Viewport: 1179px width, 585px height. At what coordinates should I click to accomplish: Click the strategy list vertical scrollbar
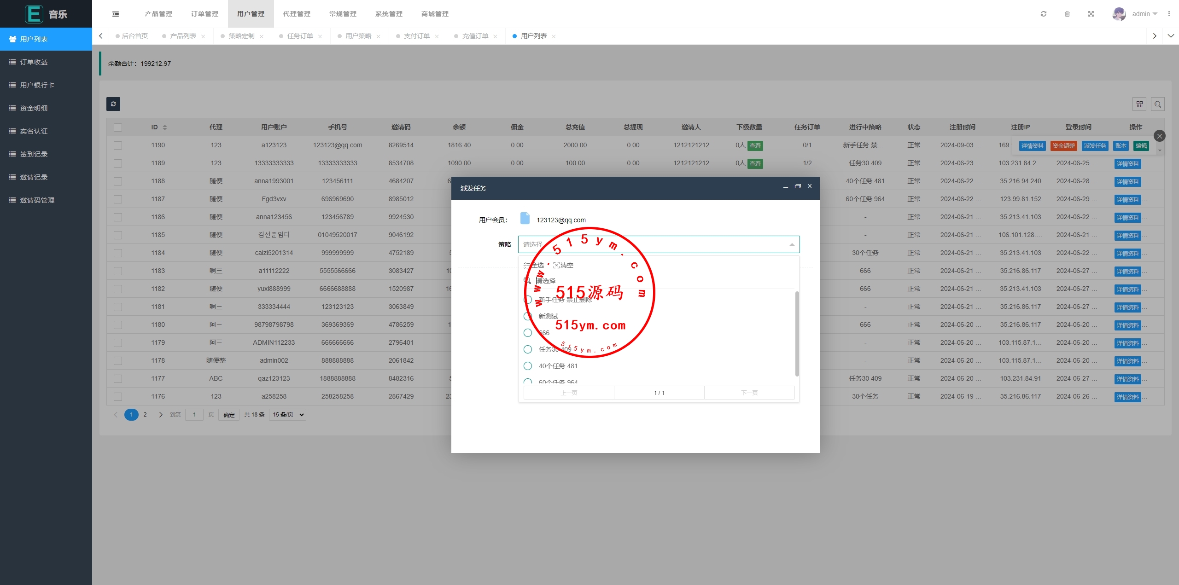(797, 334)
